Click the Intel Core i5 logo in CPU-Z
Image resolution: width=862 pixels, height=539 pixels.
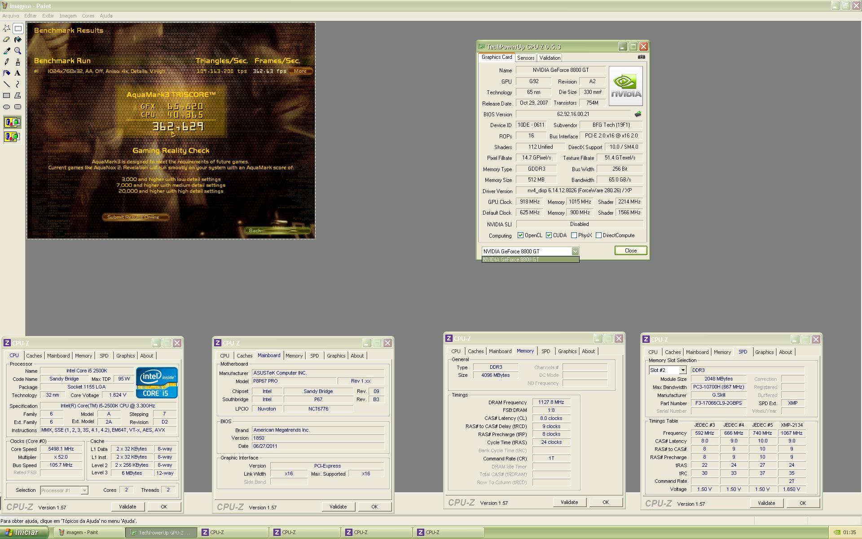(157, 383)
